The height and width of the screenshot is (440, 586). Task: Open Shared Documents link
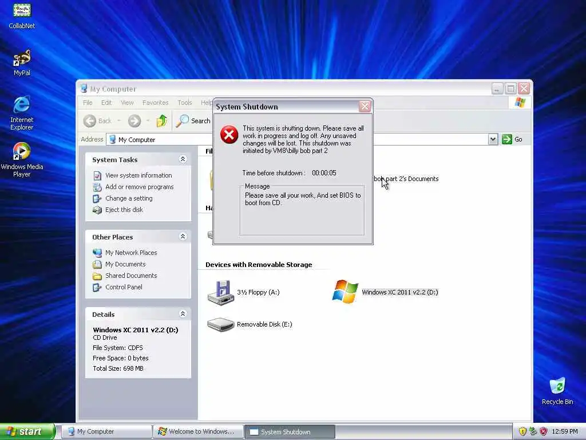pyautogui.click(x=131, y=276)
